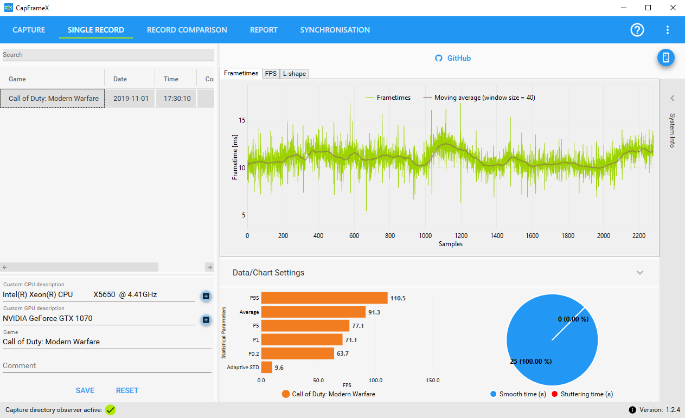The width and height of the screenshot is (685, 418).
Task: Open the three-dot overflow menu
Action: [668, 30]
